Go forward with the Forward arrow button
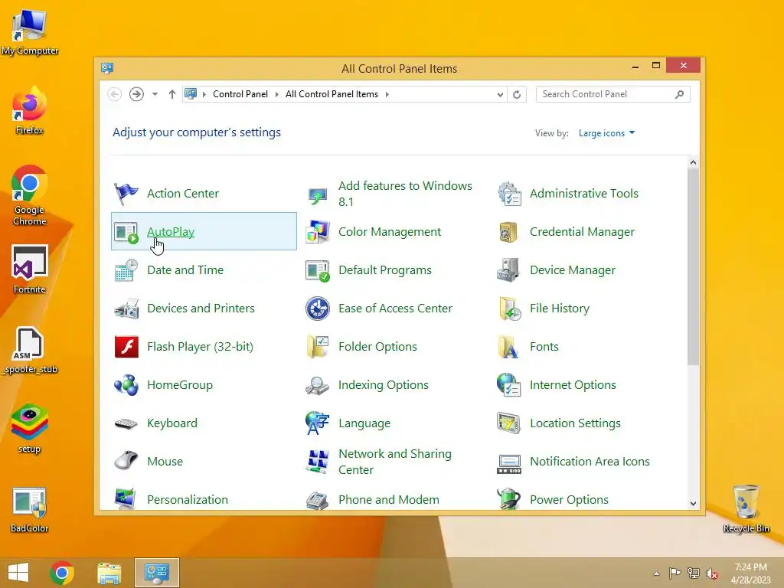This screenshot has height=588, width=784. click(x=136, y=94)
